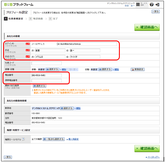Image resolution: width=165 pixels, height=163 pixels.
Task: Click the BtoB Platform logo
Action: pyautogui.click(x=19, y=5)
